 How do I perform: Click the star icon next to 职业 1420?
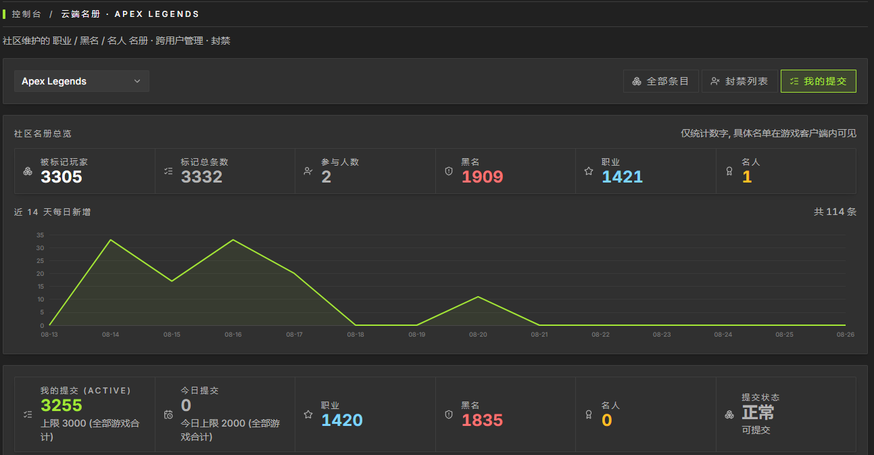(308, 414)
